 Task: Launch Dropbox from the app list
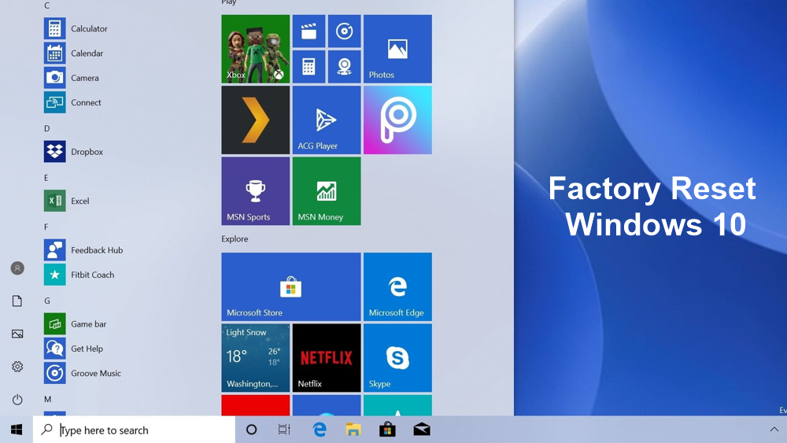click(73, 152)
